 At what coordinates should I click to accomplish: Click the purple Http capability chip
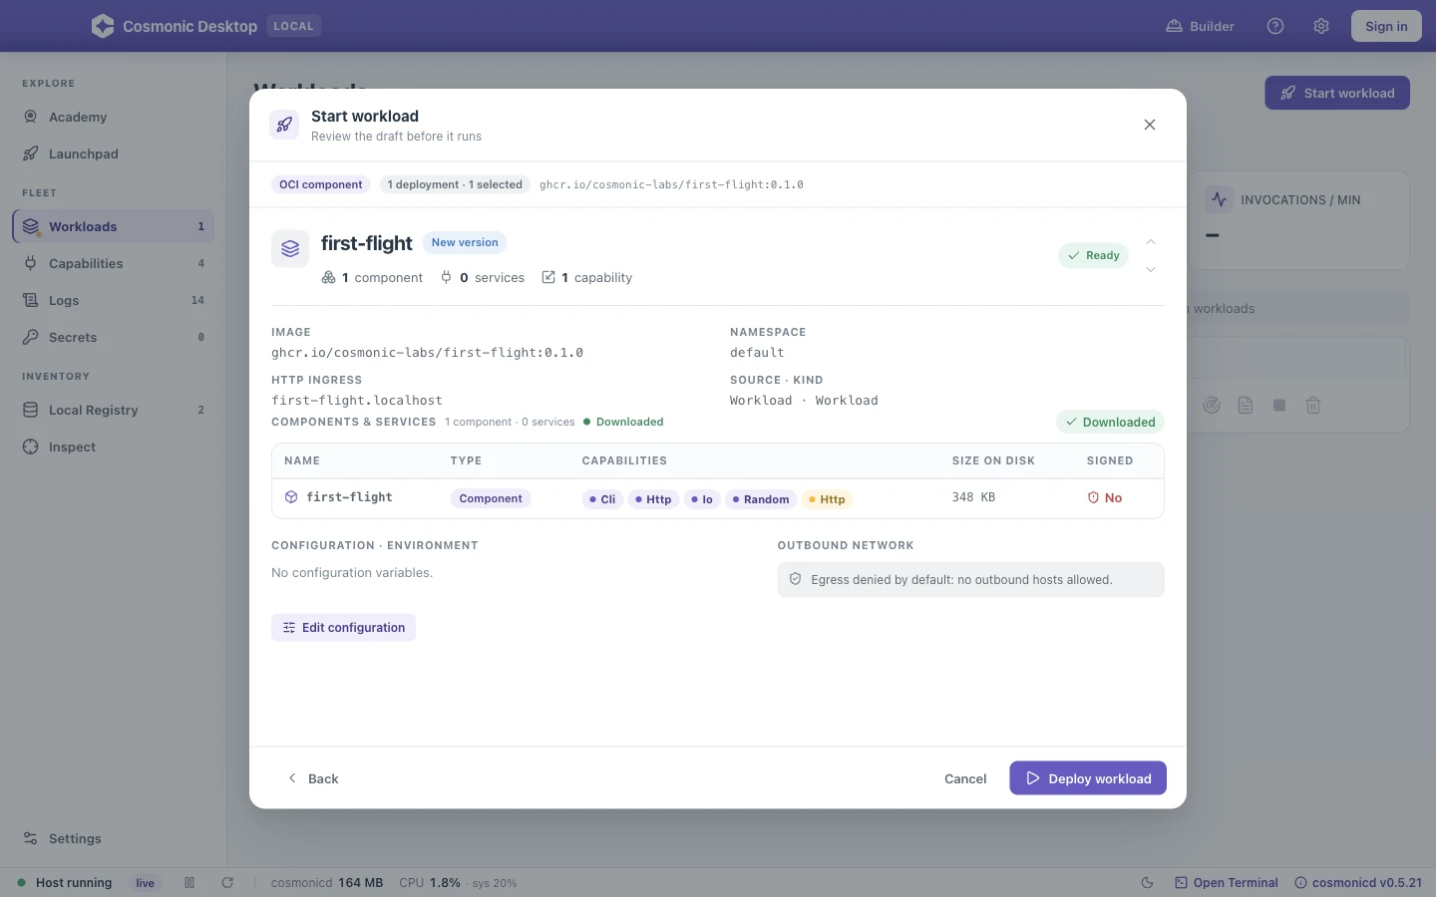pyautogui.click(x=653, y=499)
